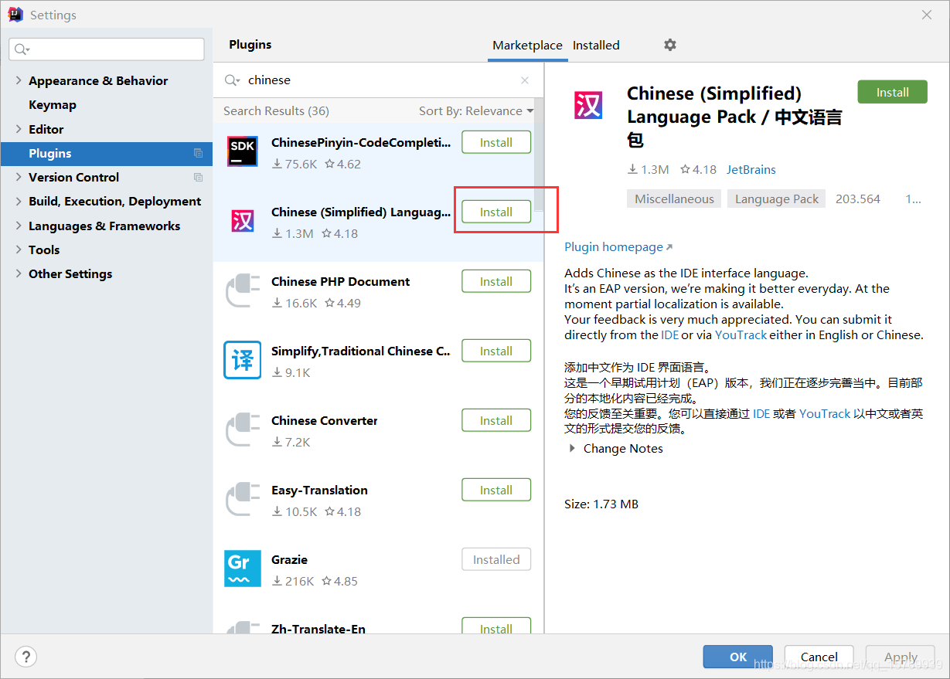Expand the Tools settings node
The image size is (950, 679).
[x=19, y=250]
